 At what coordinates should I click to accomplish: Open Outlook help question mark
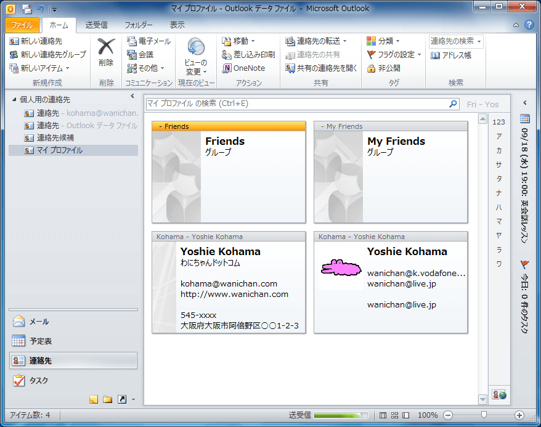pos(529,25)
